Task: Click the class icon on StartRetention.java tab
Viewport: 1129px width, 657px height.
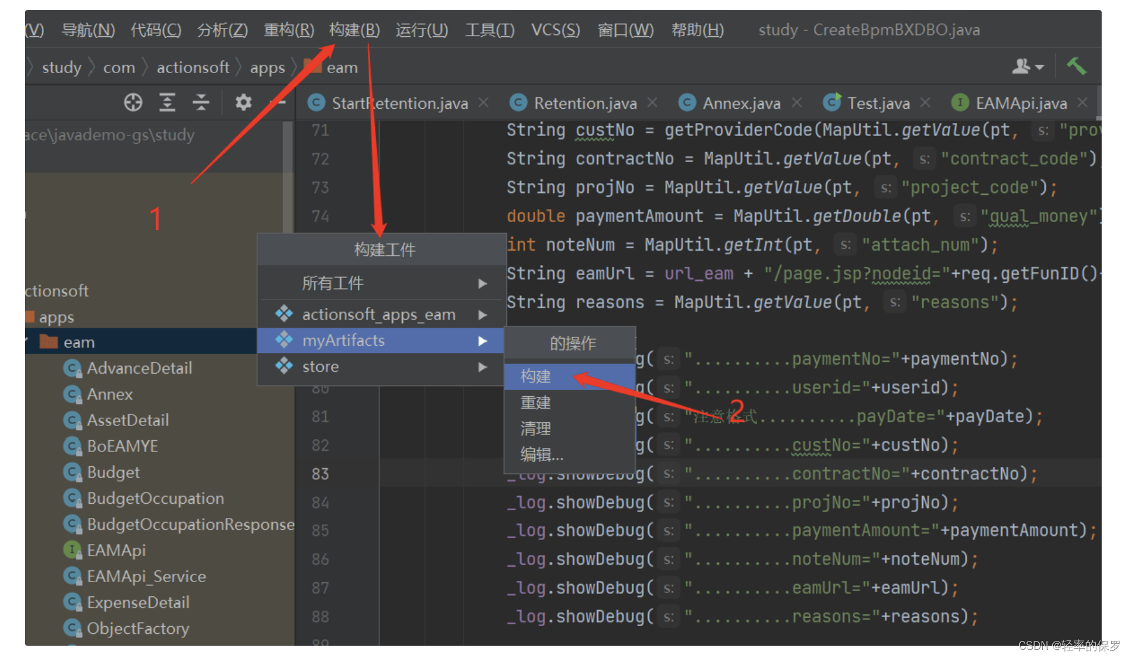Action: click(x=316, y=103)
